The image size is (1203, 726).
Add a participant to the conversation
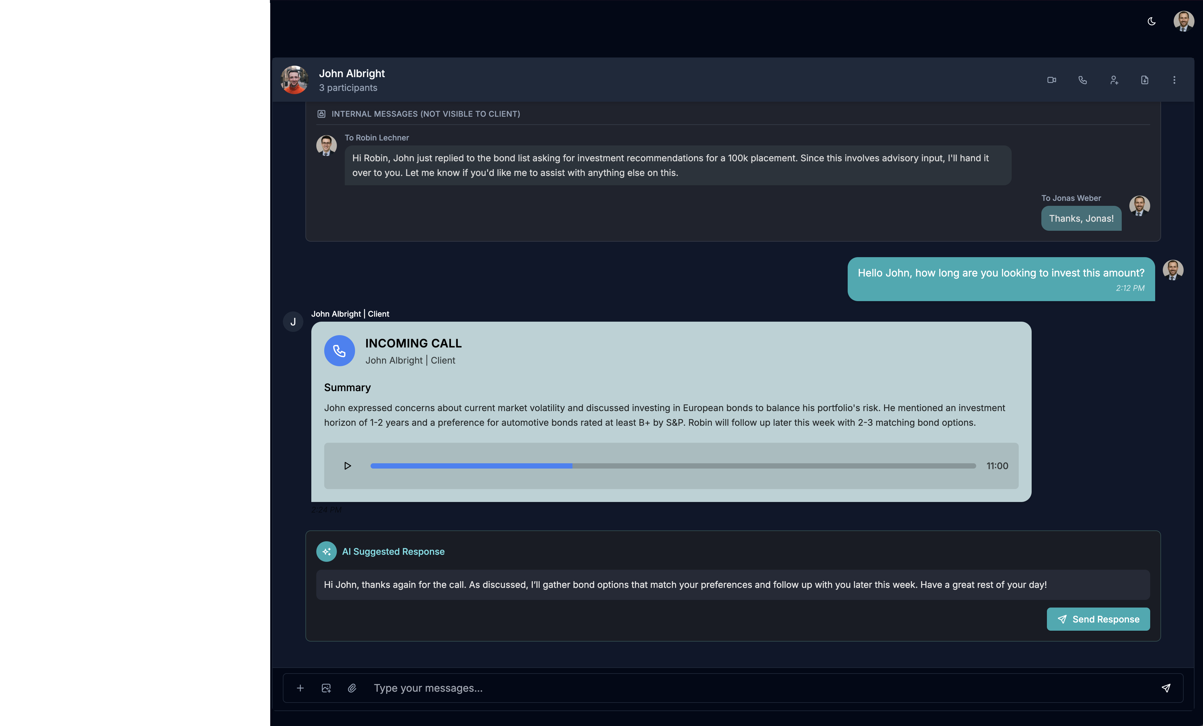tap(1114, 80)
